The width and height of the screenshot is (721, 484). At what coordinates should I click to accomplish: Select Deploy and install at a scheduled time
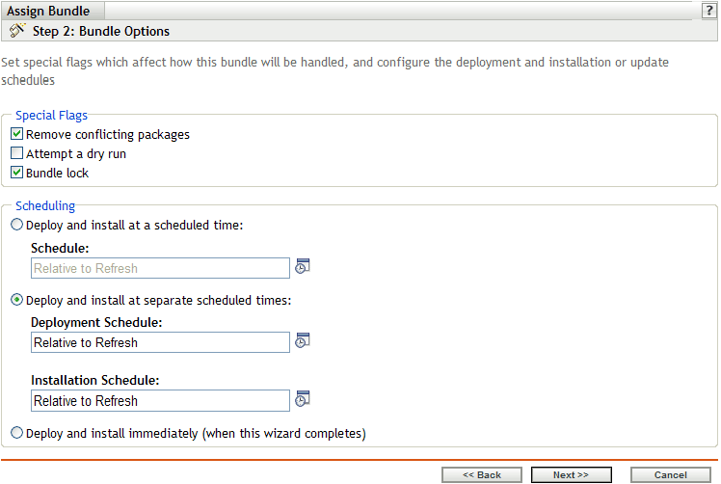pos(16,226)
